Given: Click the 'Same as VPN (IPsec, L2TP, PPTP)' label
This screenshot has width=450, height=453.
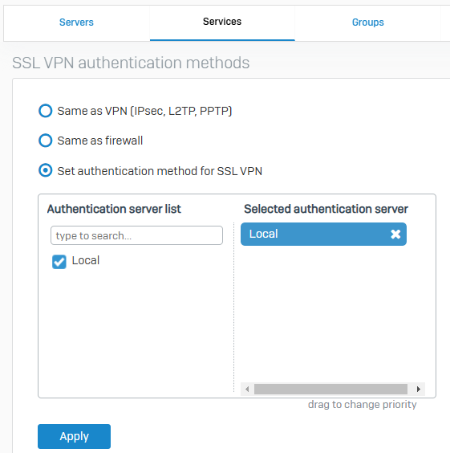Looking at the screenshot, I should coord(144,111).
